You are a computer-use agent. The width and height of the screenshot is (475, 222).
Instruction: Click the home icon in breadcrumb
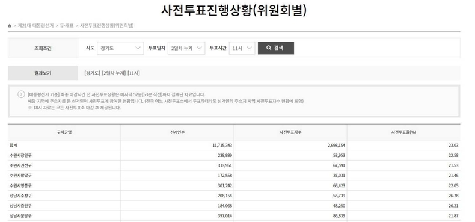point(10,26)
